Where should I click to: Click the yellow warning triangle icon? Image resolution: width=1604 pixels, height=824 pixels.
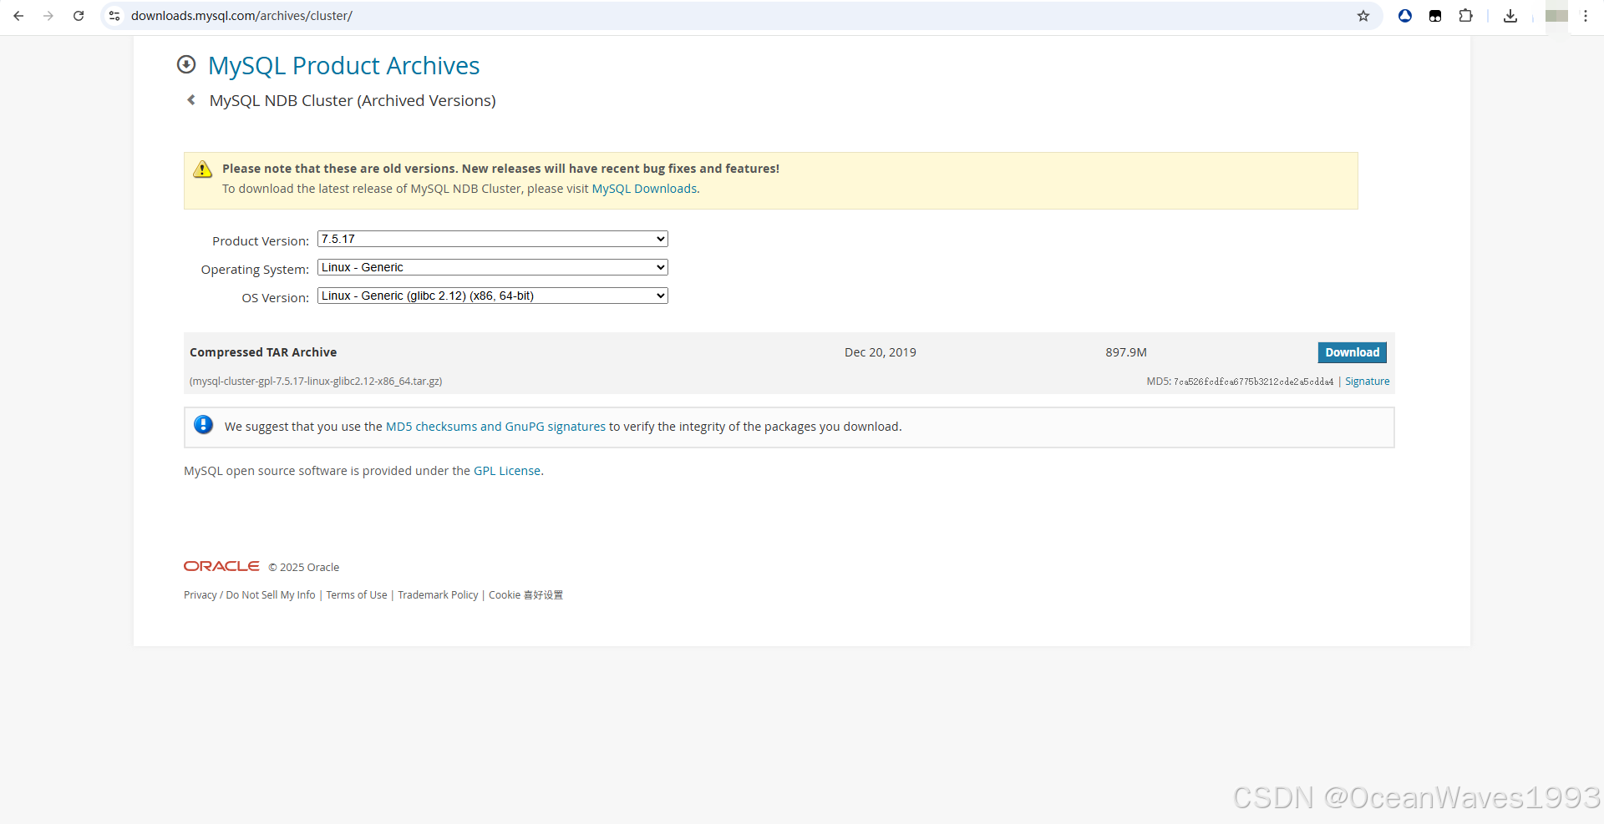click(203, 169)
